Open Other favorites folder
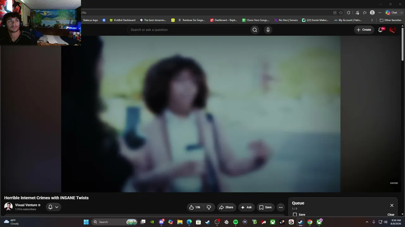 click(390, 20)
